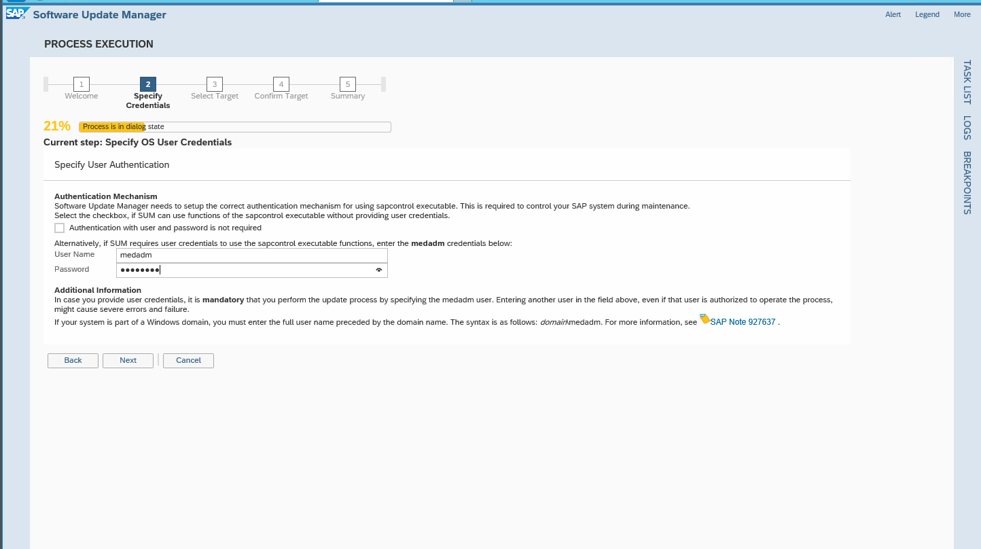Select roadmap step 1 Welcome
This screenshot has height=549, width=981.
click(x=82, y=84)
